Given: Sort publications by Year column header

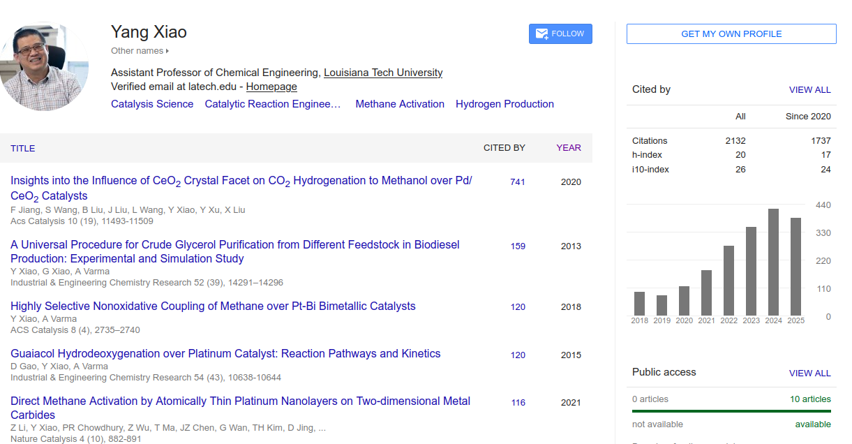Looking at the screenshot, I should 568,148.
